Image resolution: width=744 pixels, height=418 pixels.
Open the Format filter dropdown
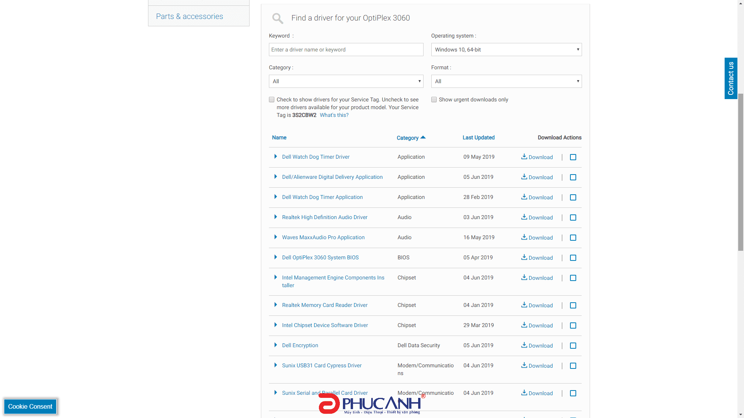pos(506,81)
